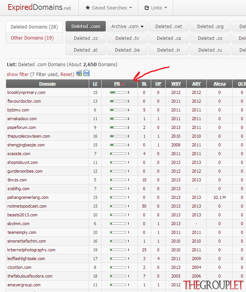
Task: Open the Deleted .be list
Action: 127,50
